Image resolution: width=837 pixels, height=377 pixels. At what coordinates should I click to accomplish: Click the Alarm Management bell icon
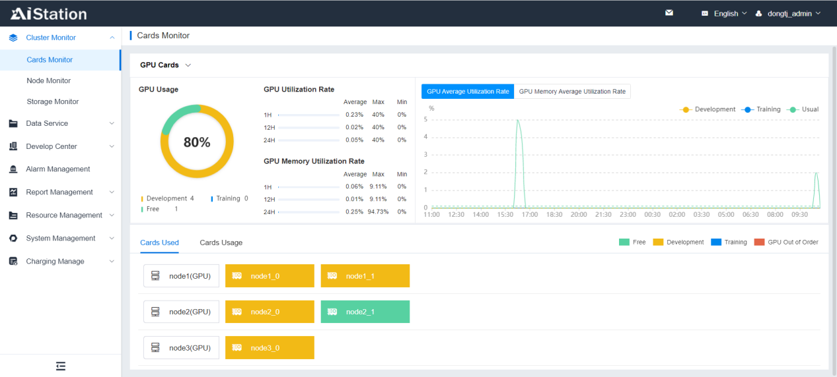(x=13, y=169)
